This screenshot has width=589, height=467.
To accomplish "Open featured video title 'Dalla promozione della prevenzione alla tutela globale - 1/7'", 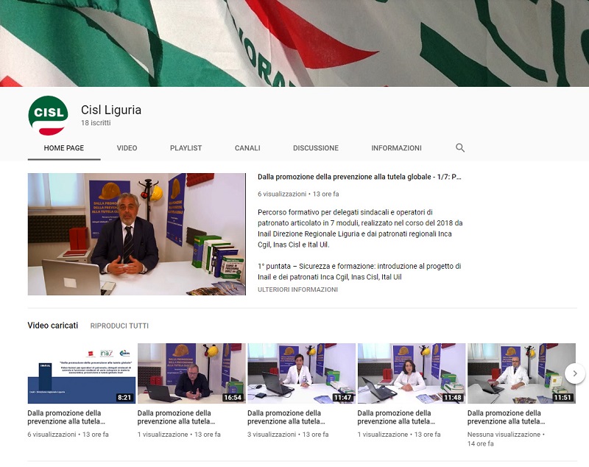I will 359,177.
